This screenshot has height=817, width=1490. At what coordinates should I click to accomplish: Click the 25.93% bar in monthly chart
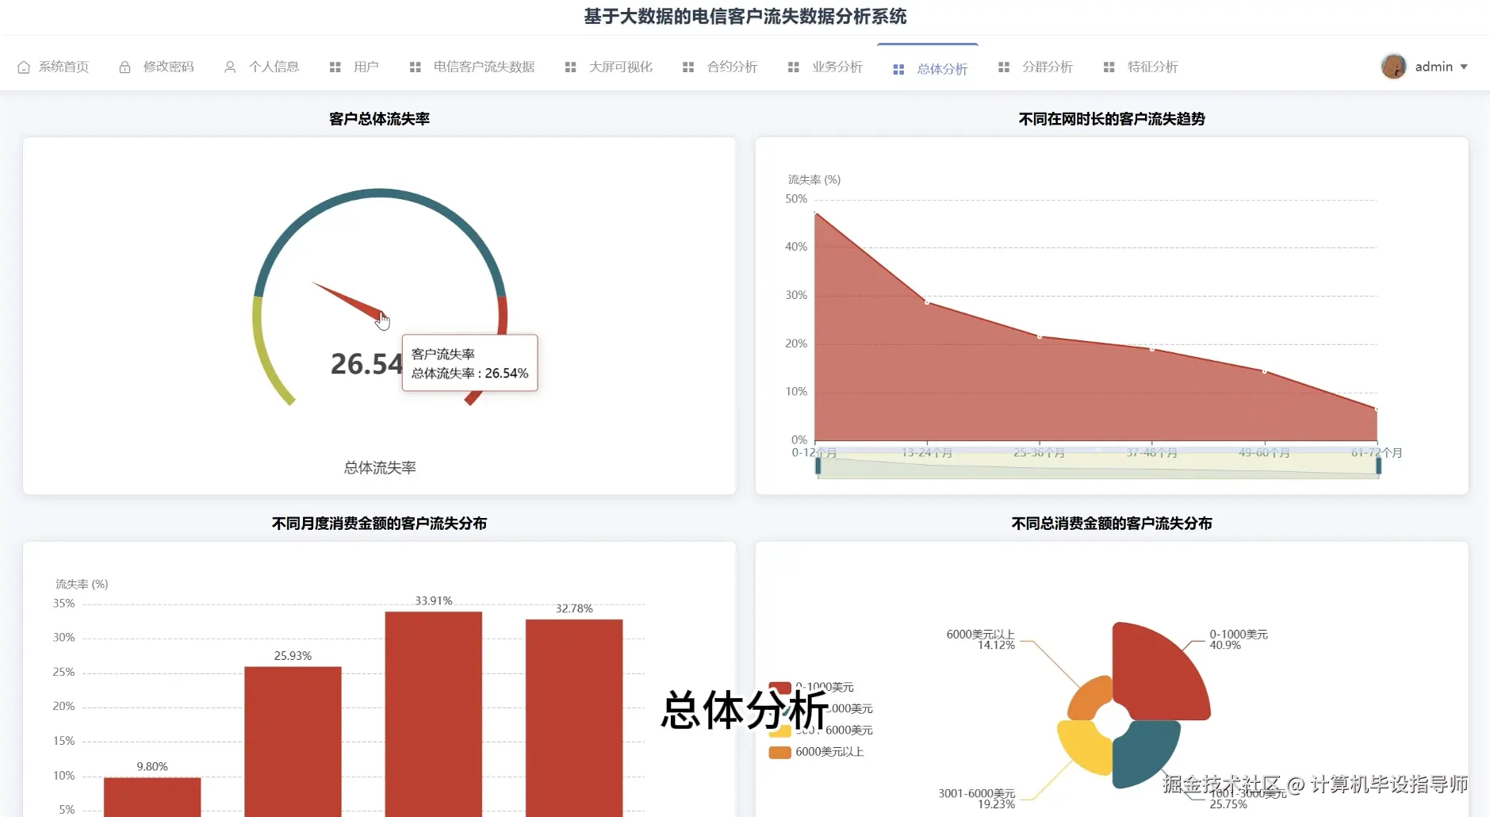click(293, 742)
